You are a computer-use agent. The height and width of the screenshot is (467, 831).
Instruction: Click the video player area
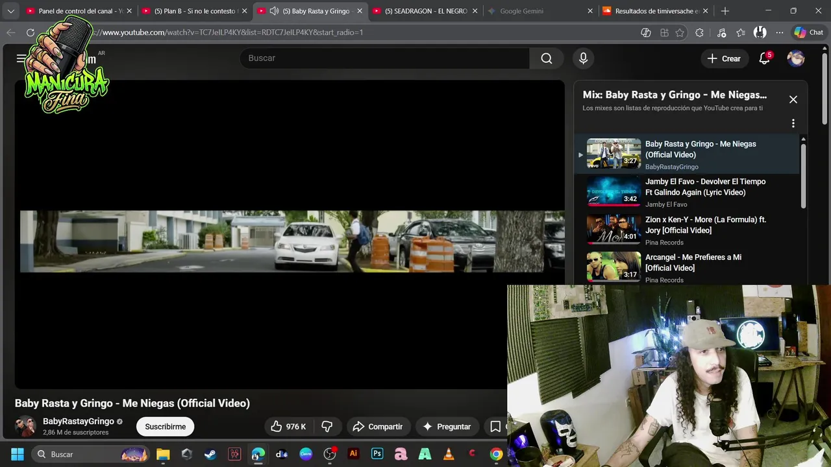[290, 234]
